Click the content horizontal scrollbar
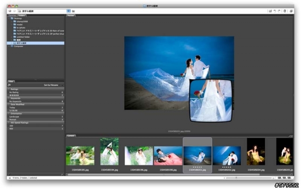The width and height of the screenshot is (301, 189). click(164, 174)
